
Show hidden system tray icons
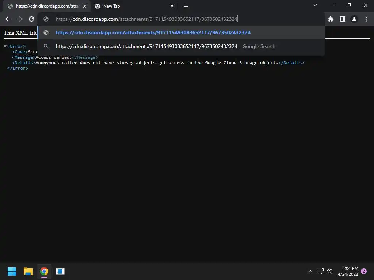[310, 271]
